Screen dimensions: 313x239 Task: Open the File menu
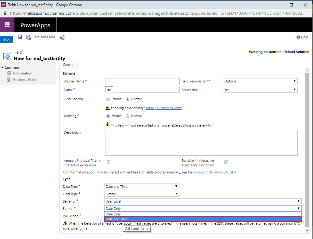coord(6,40)
